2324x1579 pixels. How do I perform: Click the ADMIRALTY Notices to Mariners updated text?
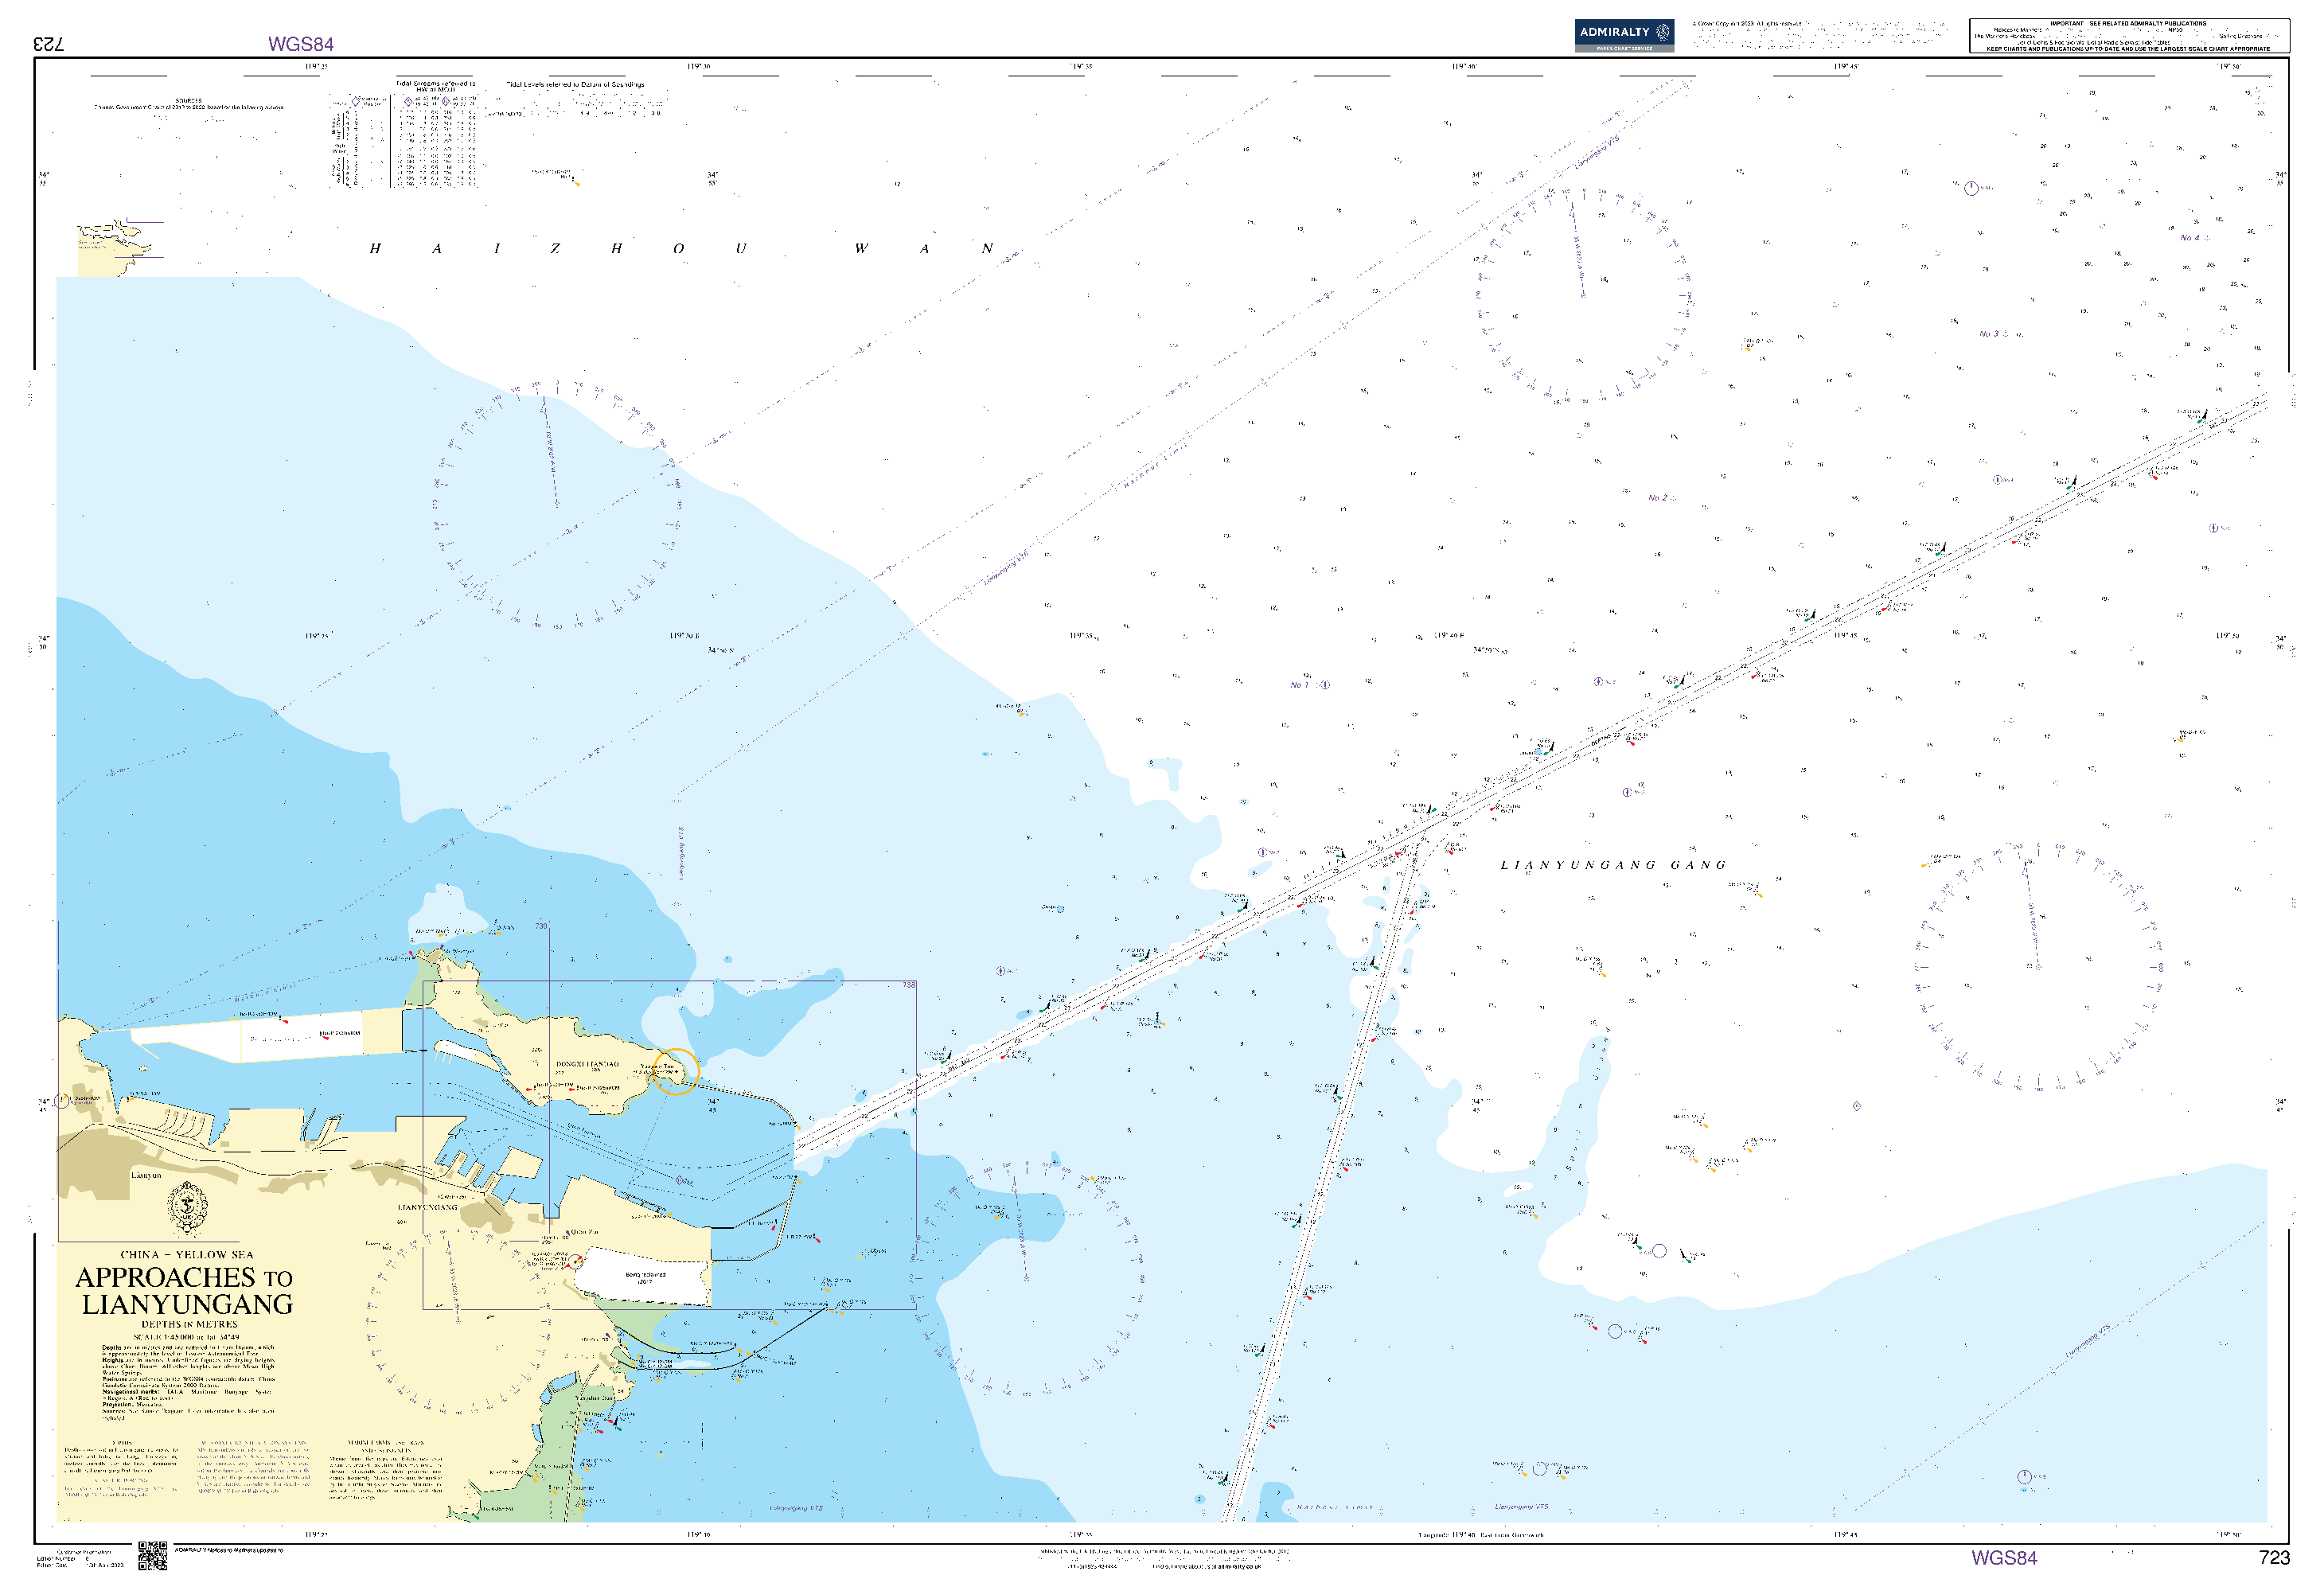[x=229, y=1550]
